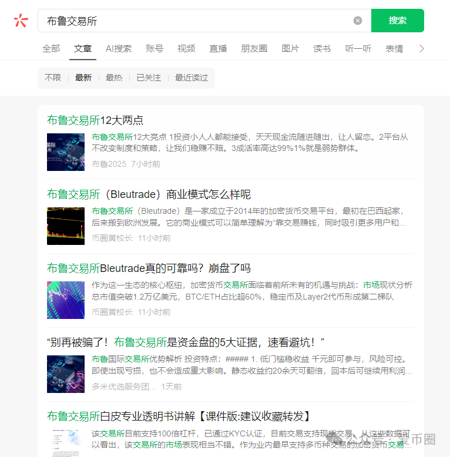The height and width of the screenshot is (457, 450).
Task: Switch to the 图片 tab
Action: (x=290, y=48)
